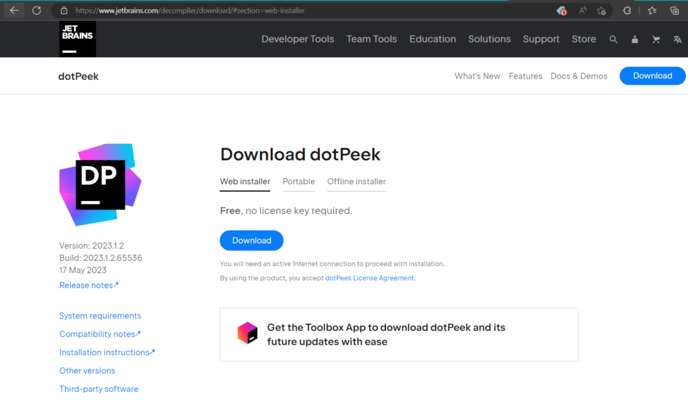Viewport: 688px width, 400px height.
Task: Click the 'Free, no license key required.' text
Action: coord(286,211)
